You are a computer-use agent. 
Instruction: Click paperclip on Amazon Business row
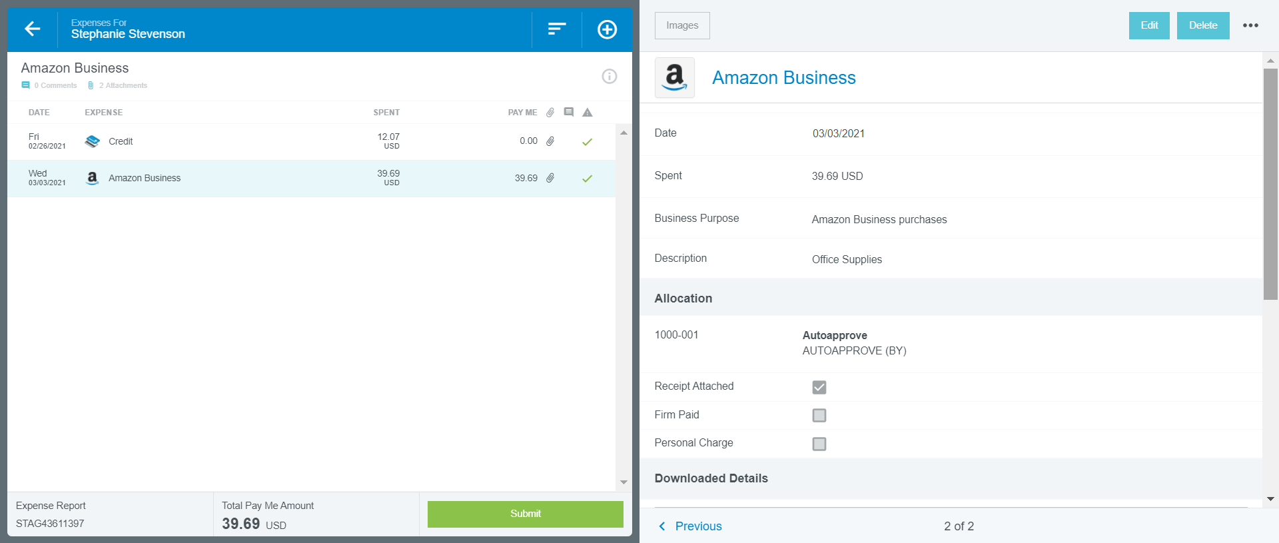point(550,178)
